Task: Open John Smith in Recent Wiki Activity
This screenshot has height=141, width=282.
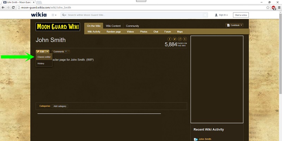Action: pyautogui.click(x=205, y=139)
